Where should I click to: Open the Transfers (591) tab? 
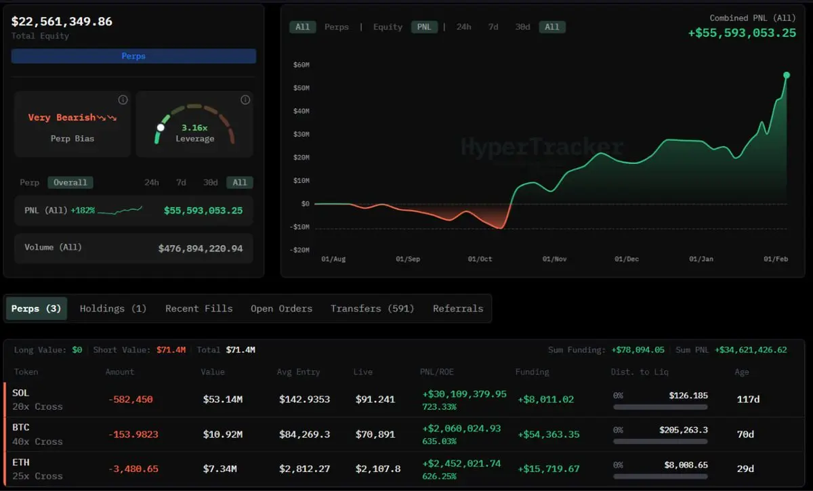372,308
